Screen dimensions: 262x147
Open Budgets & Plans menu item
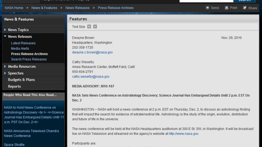click(x=21, y=80)
